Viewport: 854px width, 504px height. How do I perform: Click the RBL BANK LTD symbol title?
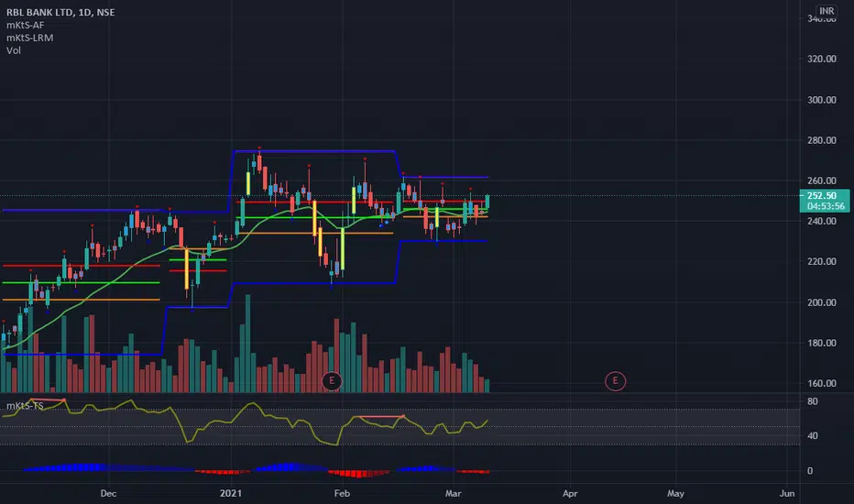60,12
